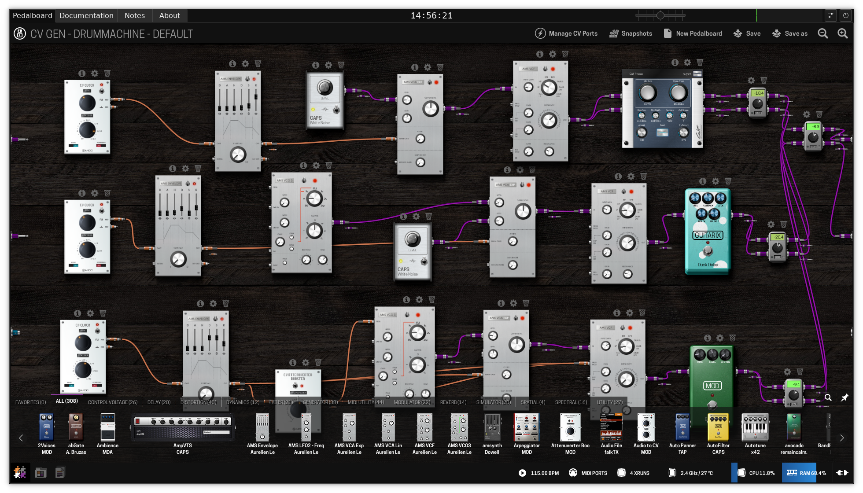
Task: Open the power menu icon
Action: pos(845,15)
